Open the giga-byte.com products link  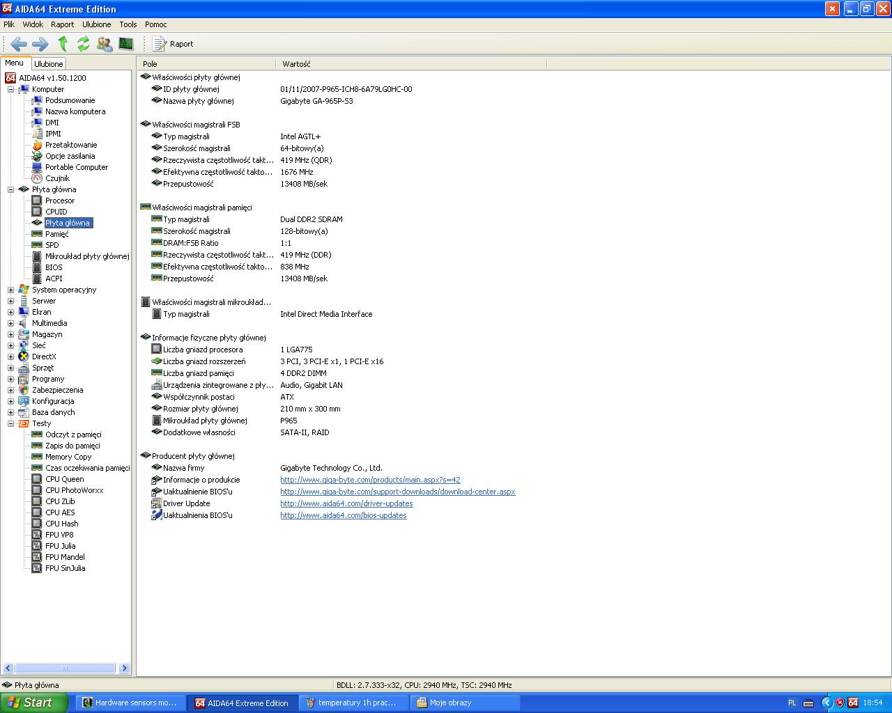pos(370,480)
